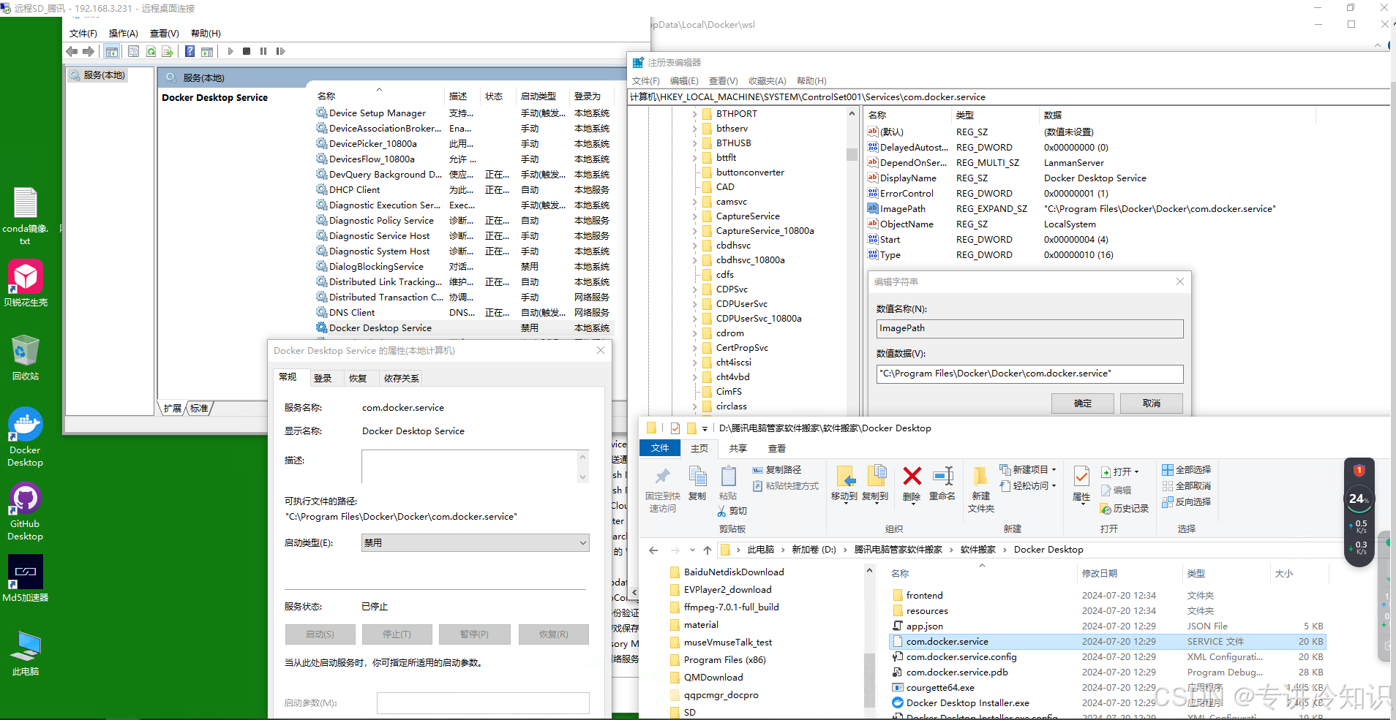Screen dimensions: 1396x720
Task: Click Cut scissors in clipboard group
Action: click(x=732, y=511)
